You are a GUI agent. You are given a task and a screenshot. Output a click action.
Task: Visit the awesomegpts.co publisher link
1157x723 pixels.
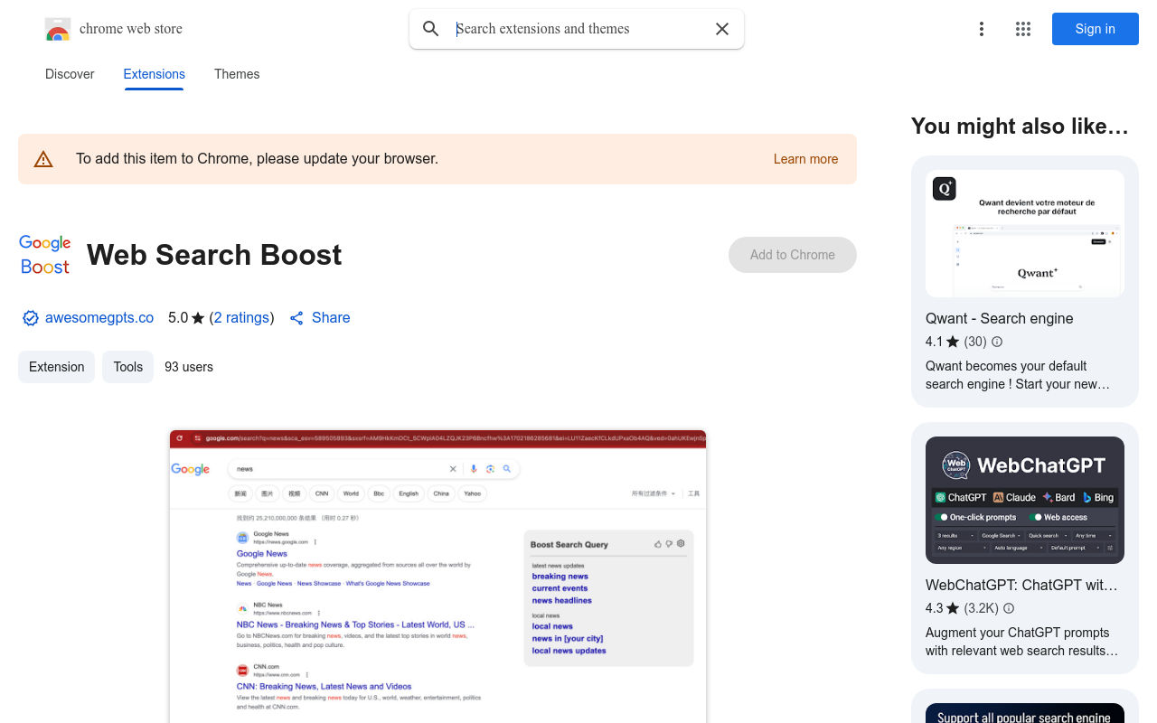[99, 318]
